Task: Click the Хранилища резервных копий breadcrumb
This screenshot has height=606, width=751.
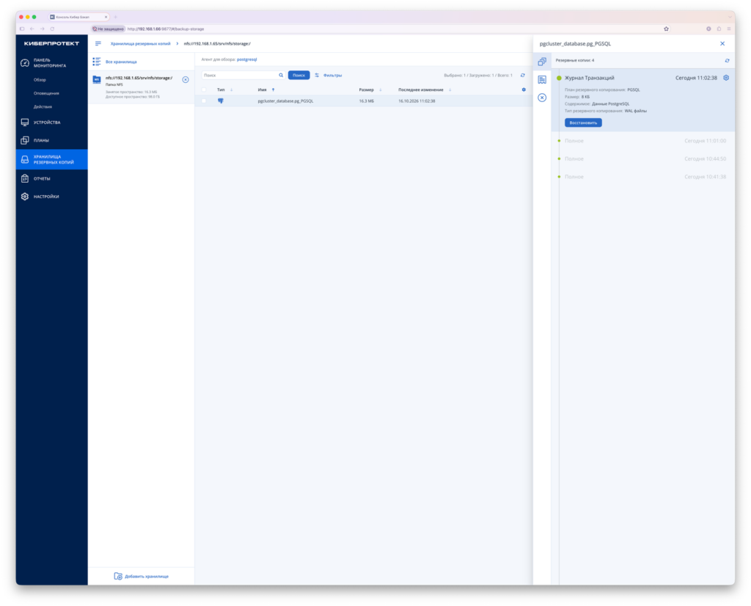Action: [140, 43]
